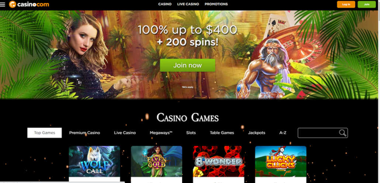The width and height of the screenshot is (380, 183).
Task: Click the search magnifier icon
Action: coord(342,133)
